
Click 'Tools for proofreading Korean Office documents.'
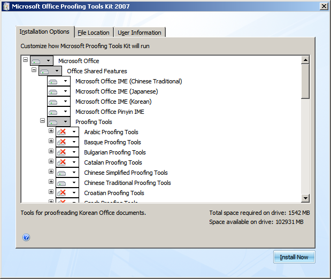tap(83, 213)
